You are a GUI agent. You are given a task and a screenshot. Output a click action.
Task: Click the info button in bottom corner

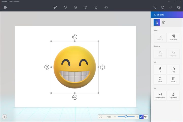coord(4,117)
